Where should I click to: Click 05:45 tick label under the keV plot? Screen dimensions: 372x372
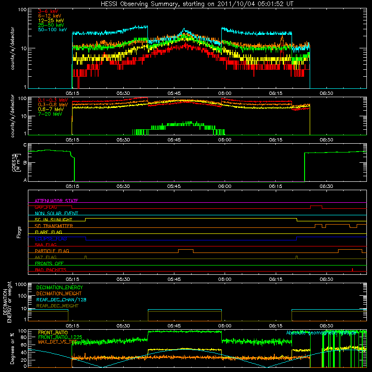[174, 93]
